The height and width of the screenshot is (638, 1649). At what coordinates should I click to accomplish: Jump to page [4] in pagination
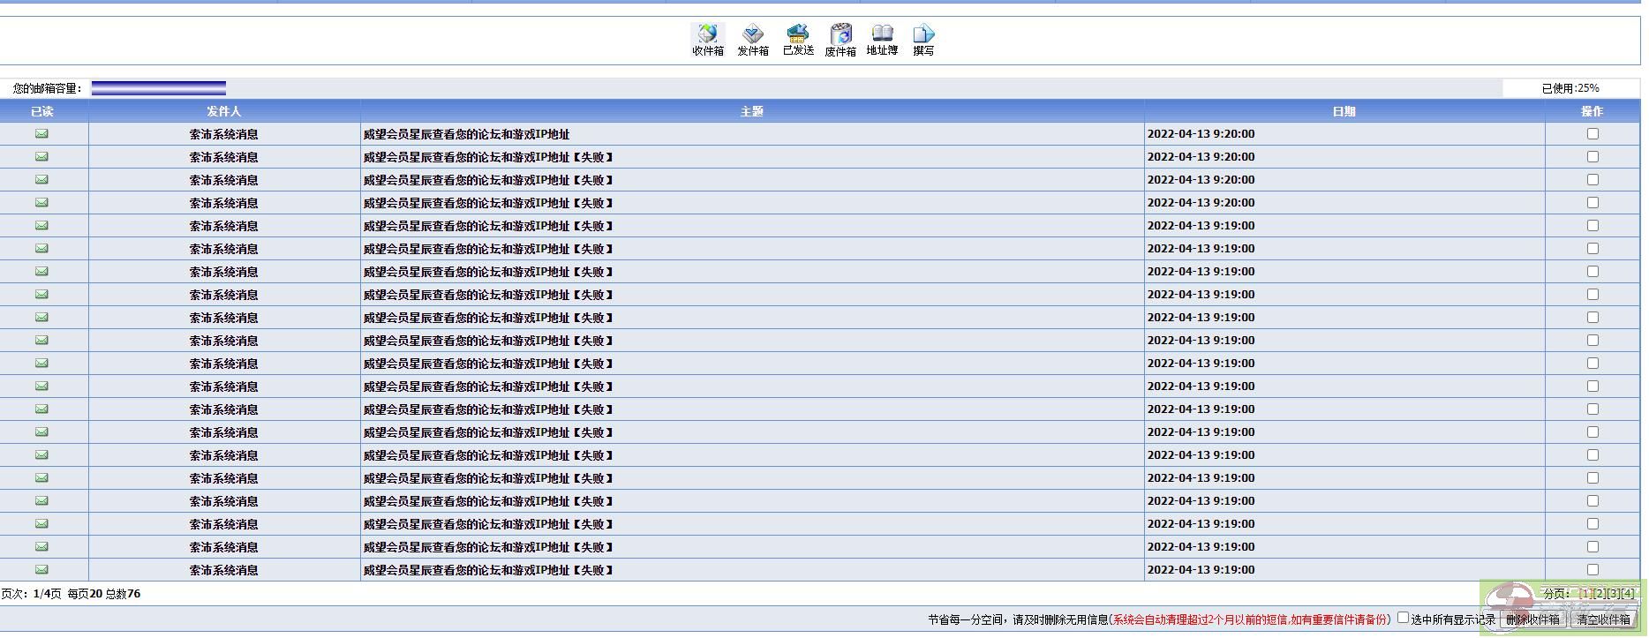coord(1629,594)
